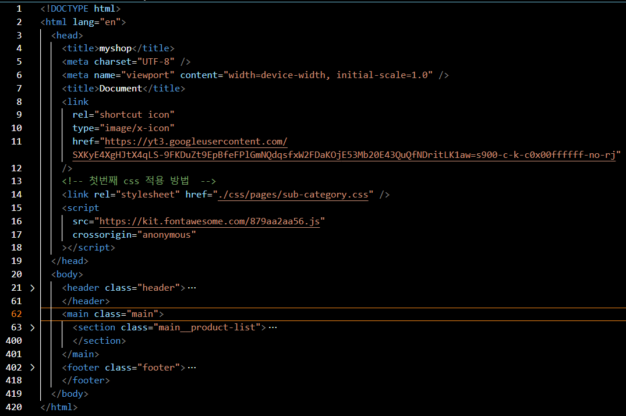Click the closing </footer> tag
Image resolution: width=626 pixels, height=416 pixels.
click(86, 380)
